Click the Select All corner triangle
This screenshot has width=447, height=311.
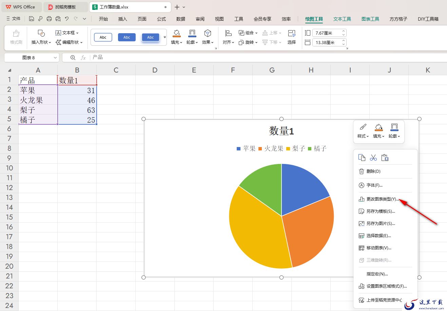click(x=9, y=70)
